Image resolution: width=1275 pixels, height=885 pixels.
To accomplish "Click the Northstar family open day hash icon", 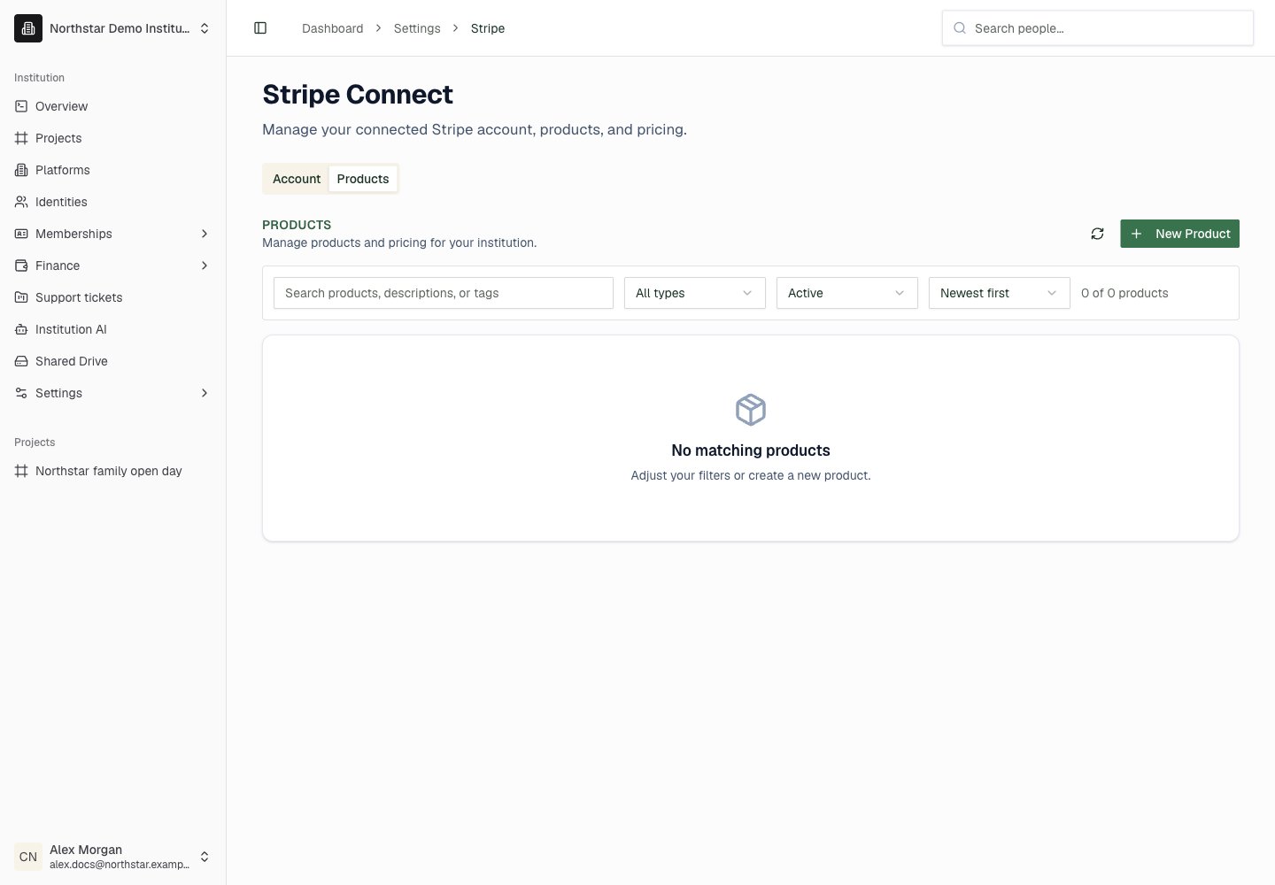I will point(21,471).
